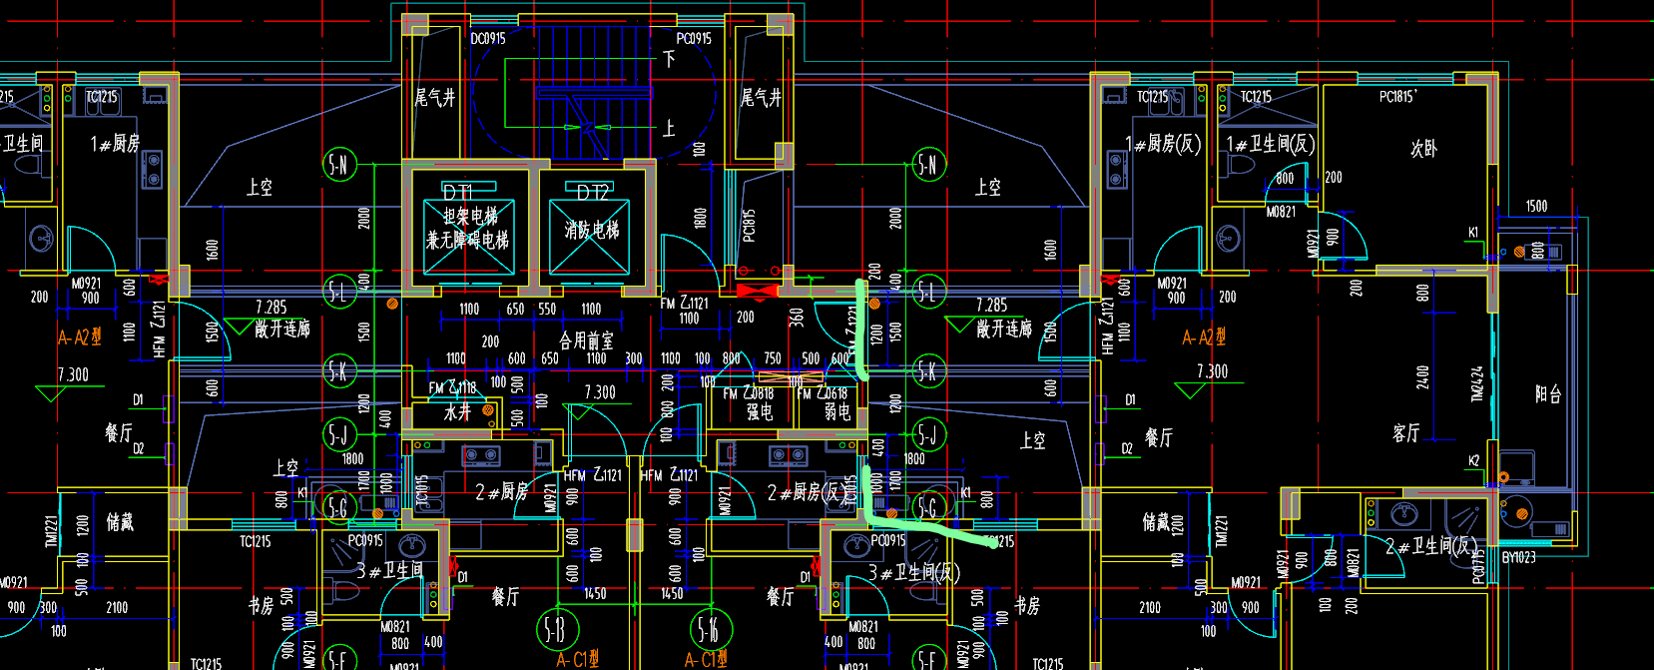Click the 消防电梯 text
The image size is (1654, 670).
(x=592, y=231)
